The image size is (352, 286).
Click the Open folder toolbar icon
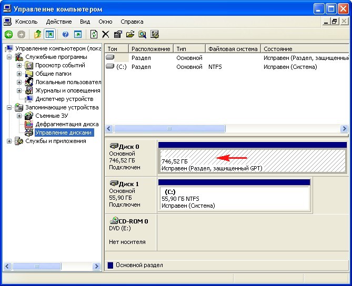[x=130, y=34]
